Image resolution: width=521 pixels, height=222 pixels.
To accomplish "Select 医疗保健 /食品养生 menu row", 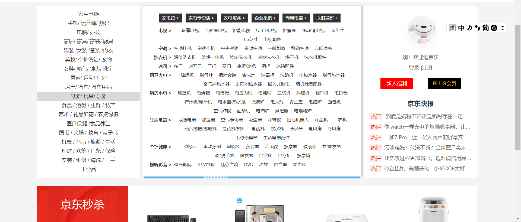I will click(x=88, y=123).
